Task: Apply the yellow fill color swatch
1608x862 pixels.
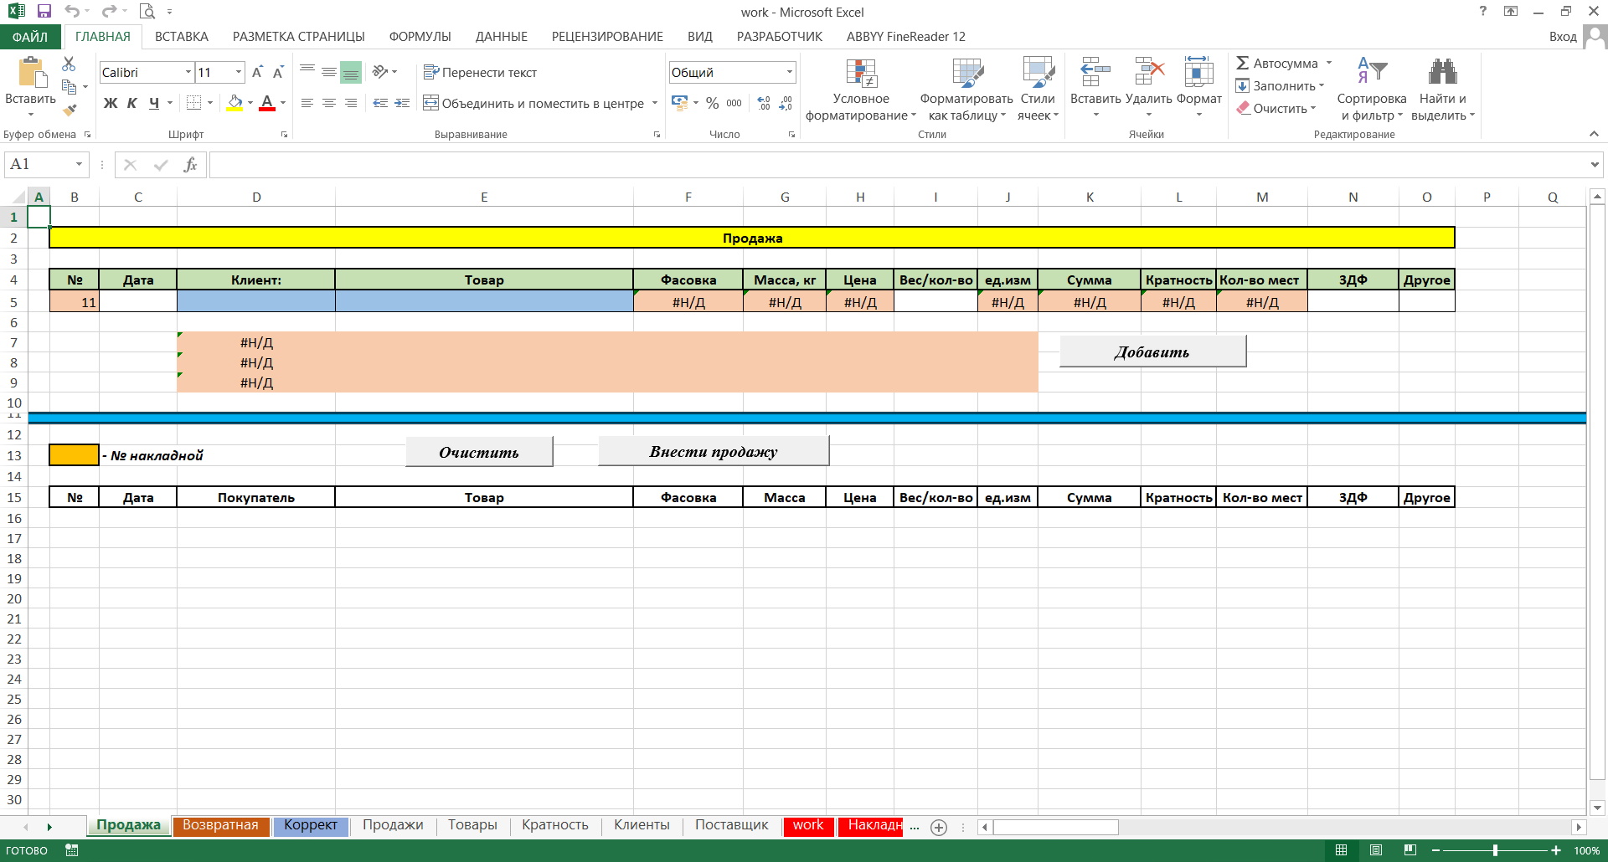Action: coord(234,103)
